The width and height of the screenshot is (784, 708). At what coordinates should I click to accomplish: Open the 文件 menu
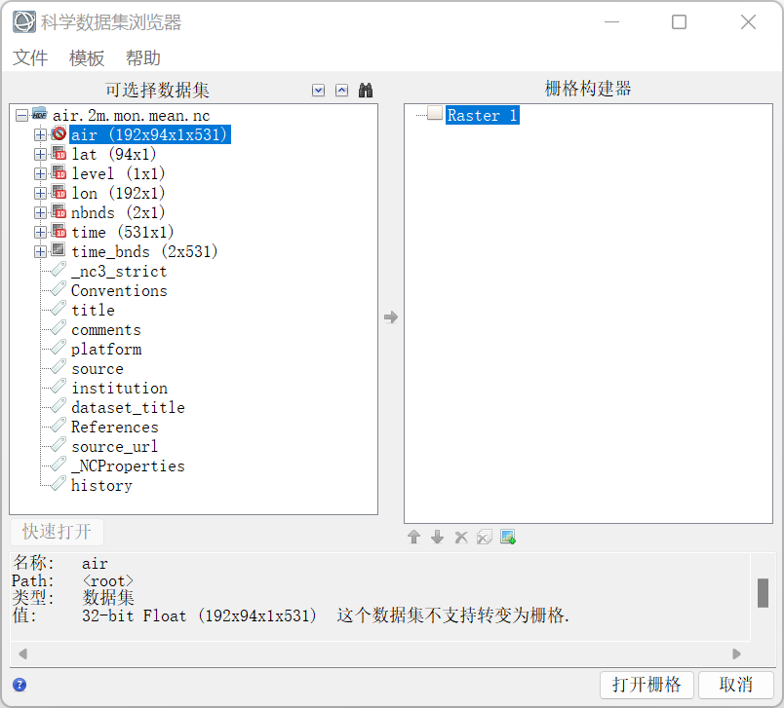[x=30, y=57]
